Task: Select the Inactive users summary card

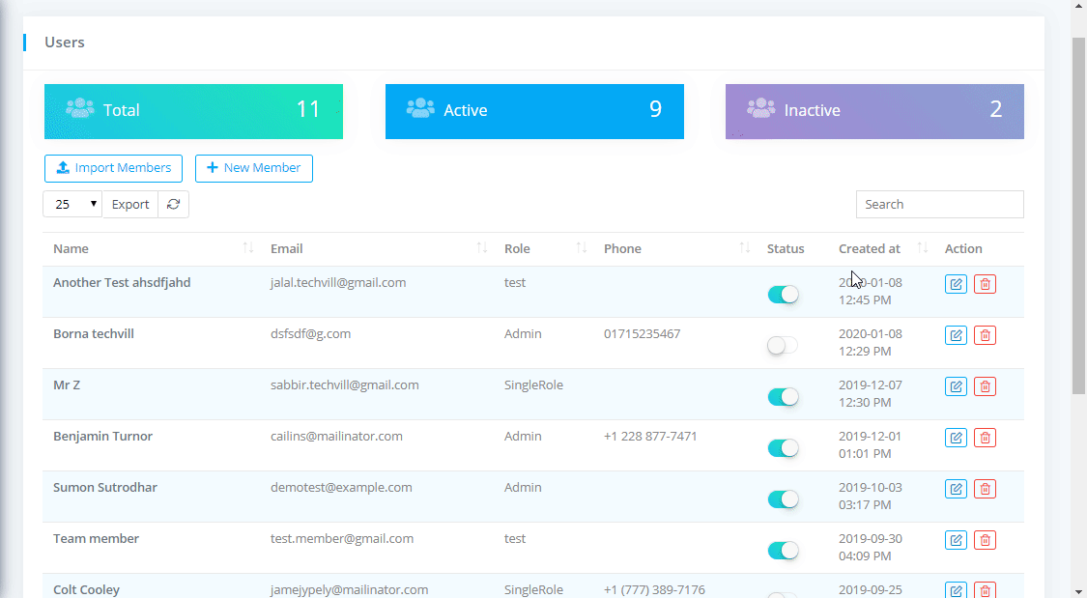Action: (874, 111)
